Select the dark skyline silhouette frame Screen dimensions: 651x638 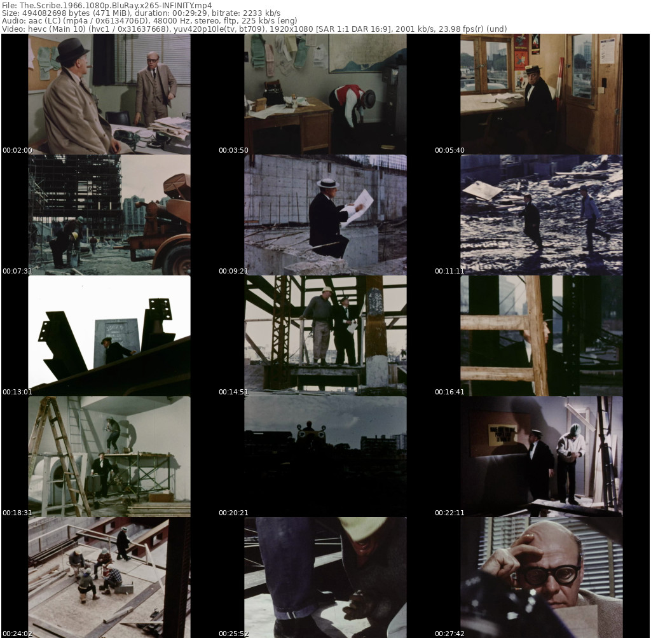pyautogui.click(x=325, y=456)
